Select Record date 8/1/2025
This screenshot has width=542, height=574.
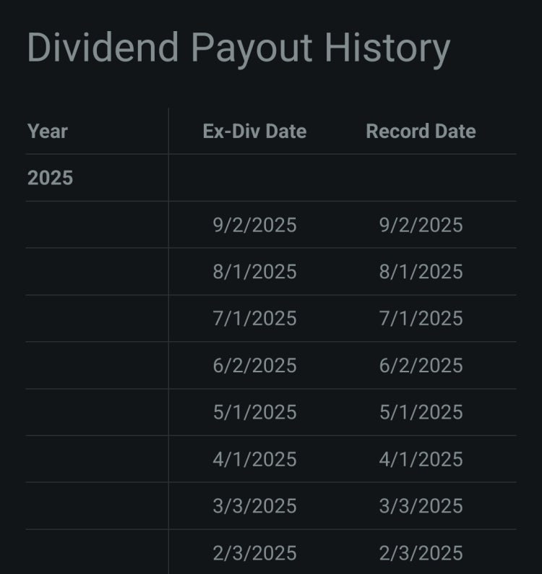421,272
